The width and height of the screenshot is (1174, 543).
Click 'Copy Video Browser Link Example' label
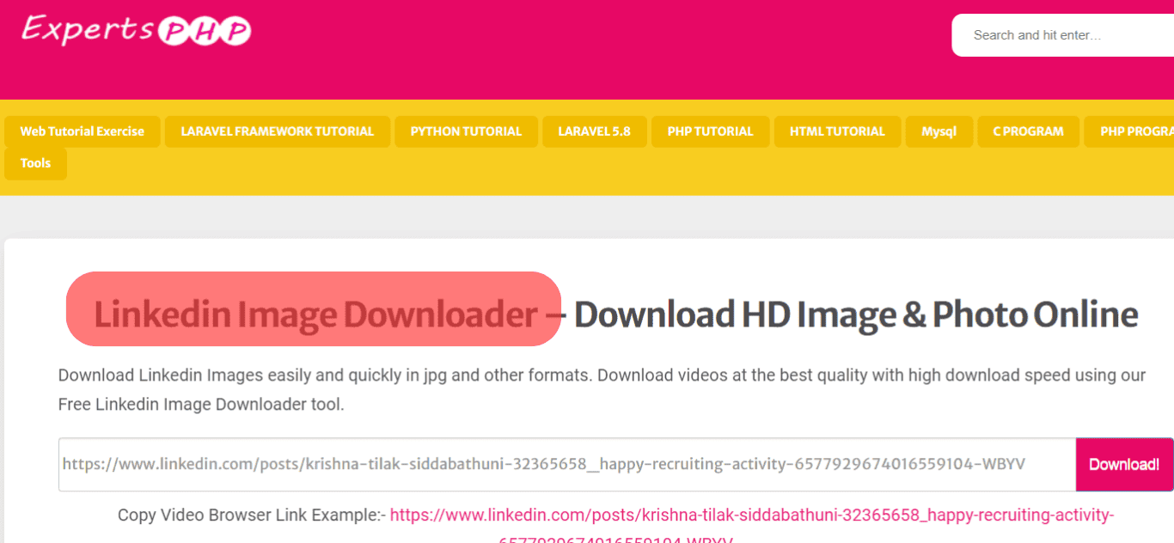coord(252,516)
